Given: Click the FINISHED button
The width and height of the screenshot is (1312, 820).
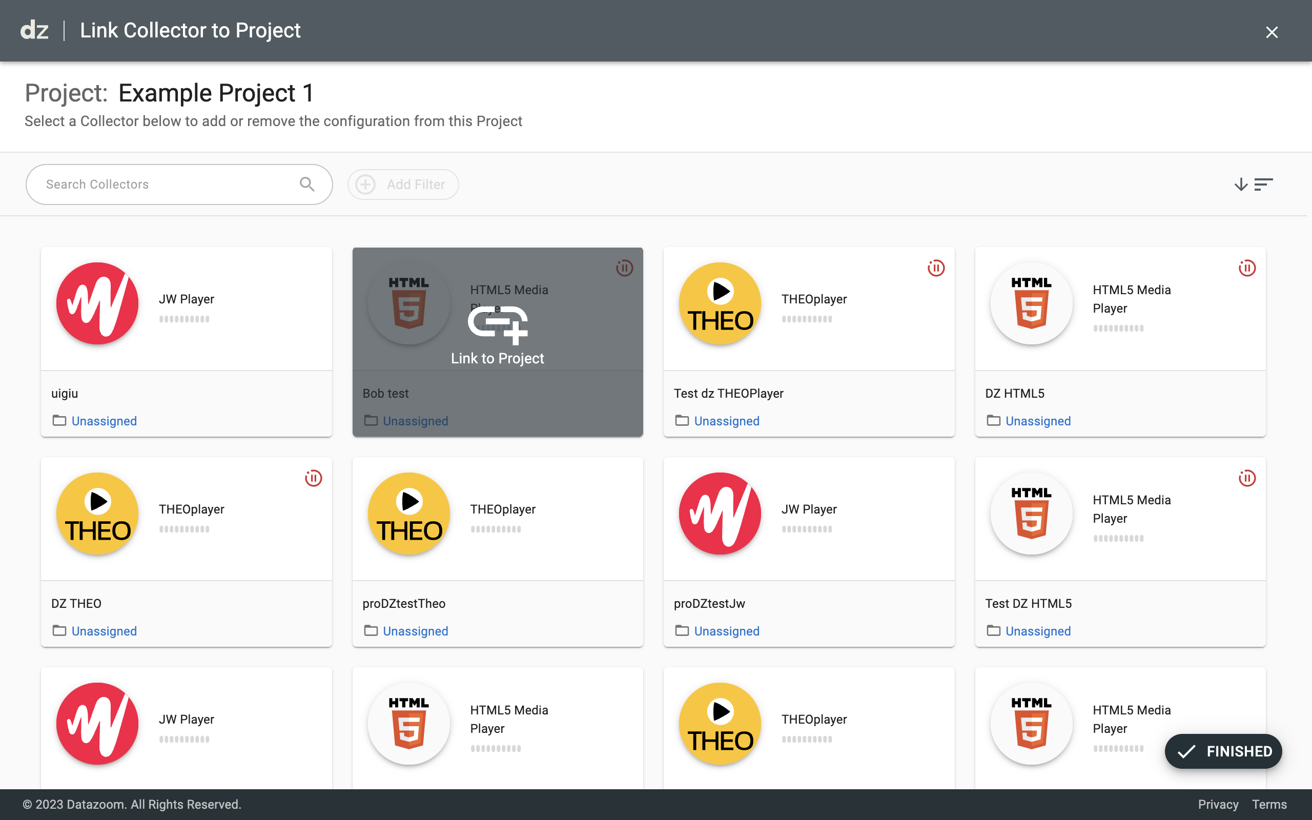Looking at the screenshot, I should [1223, 751].
